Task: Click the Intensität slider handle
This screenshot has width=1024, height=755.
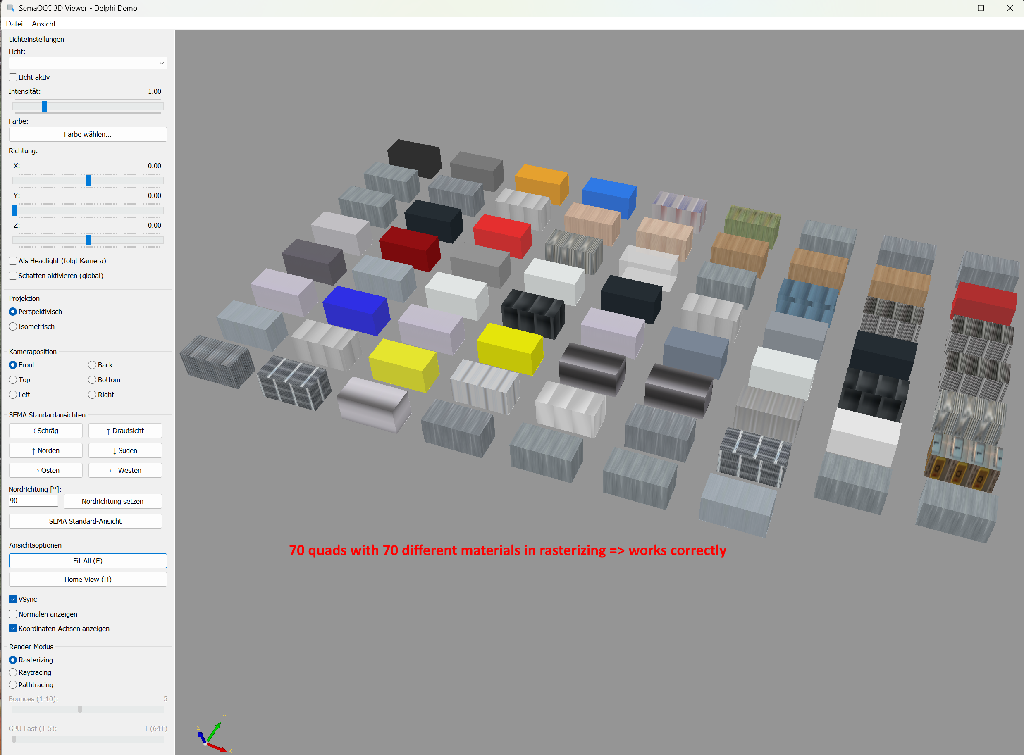Action: 44,106
